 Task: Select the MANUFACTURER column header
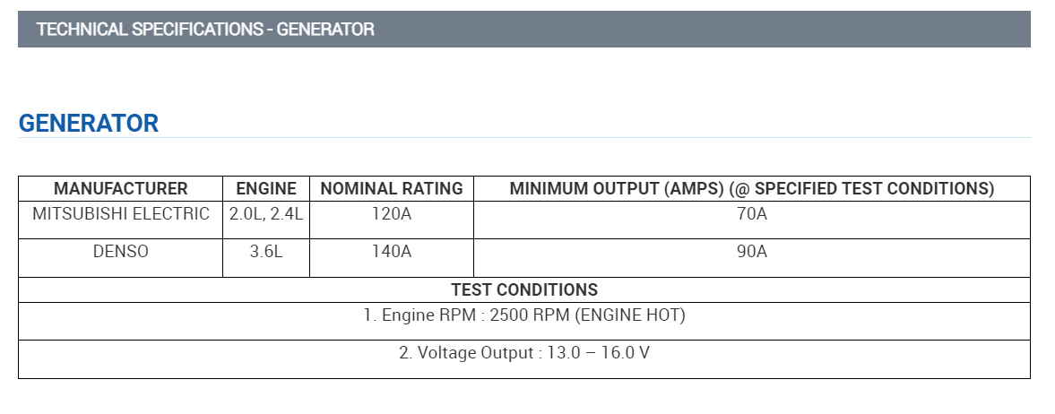(x=121, y=188)
